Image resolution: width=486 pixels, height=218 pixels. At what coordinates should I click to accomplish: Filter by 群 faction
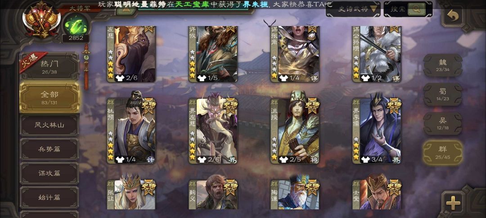(x=443, y=152)
